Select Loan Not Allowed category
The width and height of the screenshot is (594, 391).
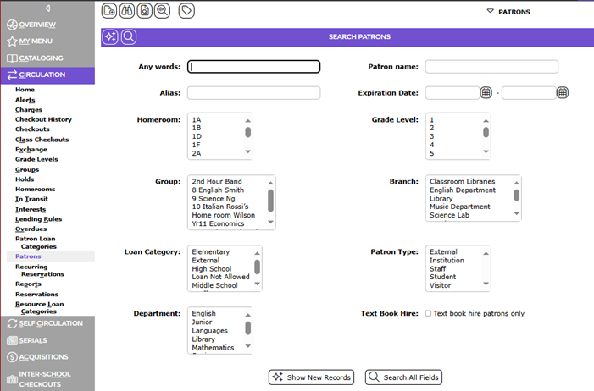tap(220, 277)
